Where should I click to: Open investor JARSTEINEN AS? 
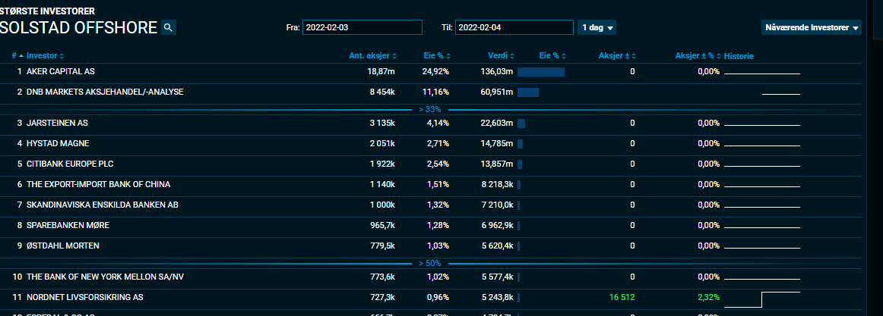tap(57, 123)
